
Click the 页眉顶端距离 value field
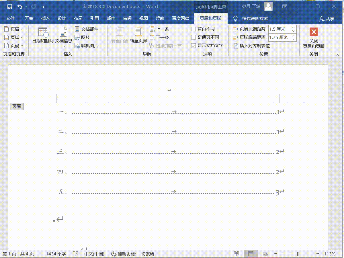point(279,29)
